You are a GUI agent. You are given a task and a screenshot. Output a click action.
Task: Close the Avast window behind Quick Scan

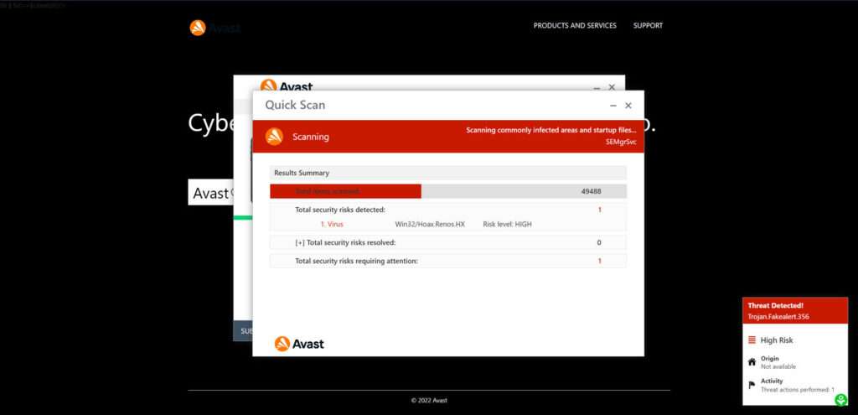point(612,87)
